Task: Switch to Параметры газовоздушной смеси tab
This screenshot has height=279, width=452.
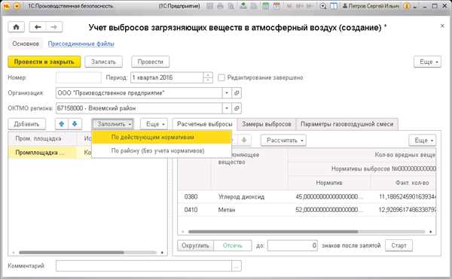Action: click(x=347, y=124)
